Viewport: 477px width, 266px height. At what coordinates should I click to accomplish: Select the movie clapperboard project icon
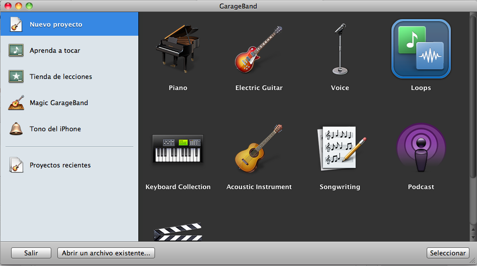(178, 232)
